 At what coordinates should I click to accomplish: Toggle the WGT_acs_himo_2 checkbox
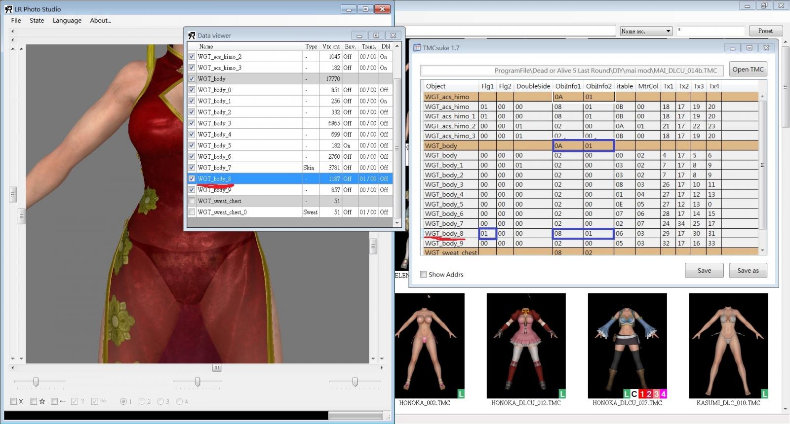point(192,56)
